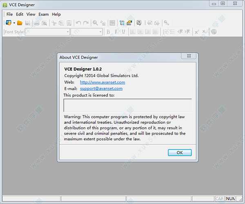Click the decrease indent icon
Image resolution: width=245 pixels, height=204 pixels.
pos(180,32)
